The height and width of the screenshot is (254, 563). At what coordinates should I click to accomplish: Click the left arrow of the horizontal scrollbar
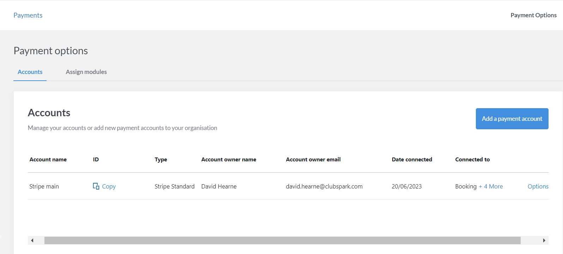tap(32, 240)
